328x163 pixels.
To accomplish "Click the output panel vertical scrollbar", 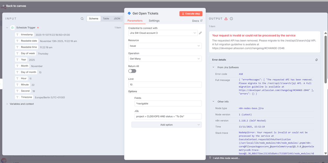I will pos(325,59).
